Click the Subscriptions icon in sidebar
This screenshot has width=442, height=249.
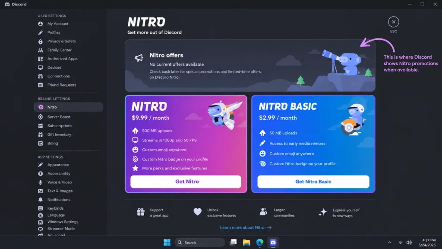point(41,126)
